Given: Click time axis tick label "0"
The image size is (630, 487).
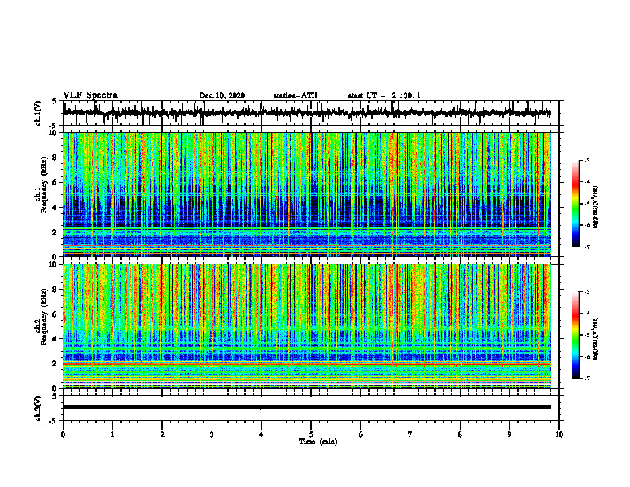Looking at the screenshot, I should [x=63, y=434].
